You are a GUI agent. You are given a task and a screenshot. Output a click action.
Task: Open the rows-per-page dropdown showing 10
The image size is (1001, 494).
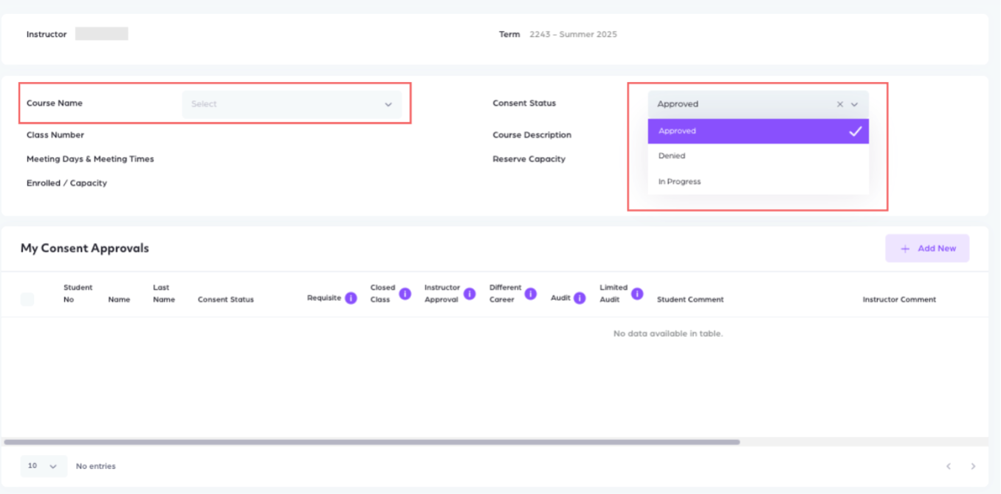(x=43, y=467)
